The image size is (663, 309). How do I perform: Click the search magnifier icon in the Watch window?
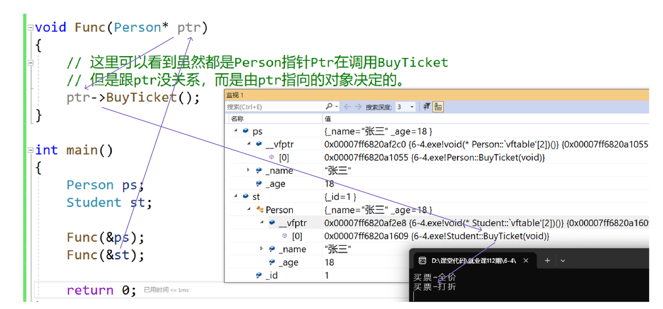[x=329, y=106]
